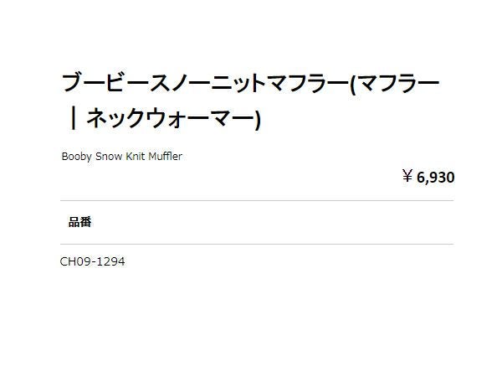Screen dimensions: 502x377
Task: Select the product code CH09-1294
Action: (93, 261)
